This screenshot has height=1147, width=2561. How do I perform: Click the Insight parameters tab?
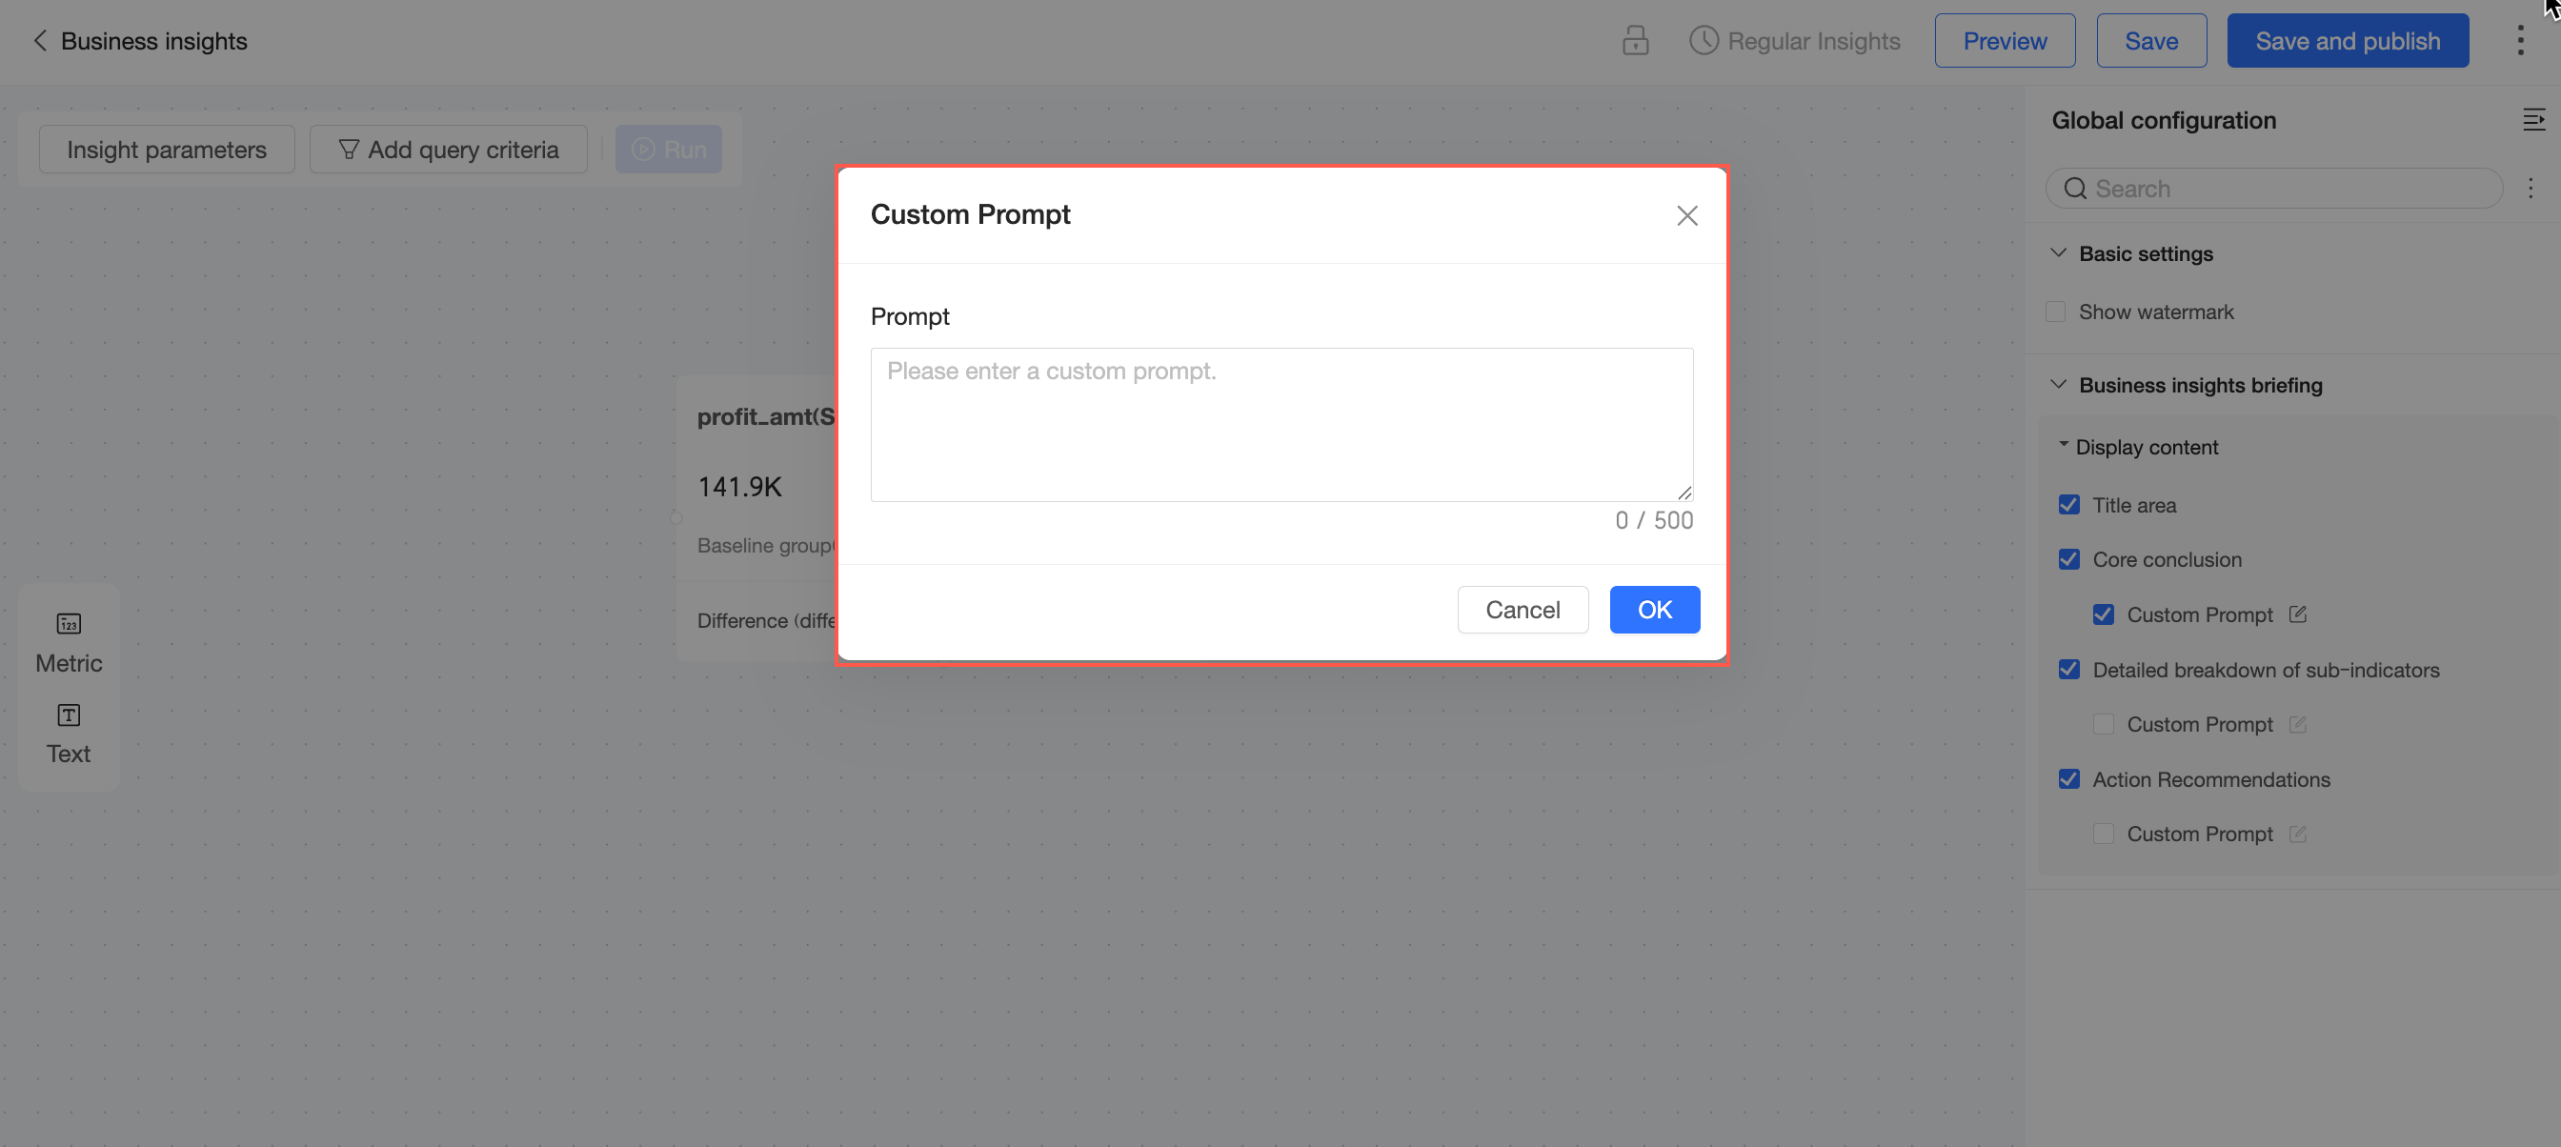point(167,149)
